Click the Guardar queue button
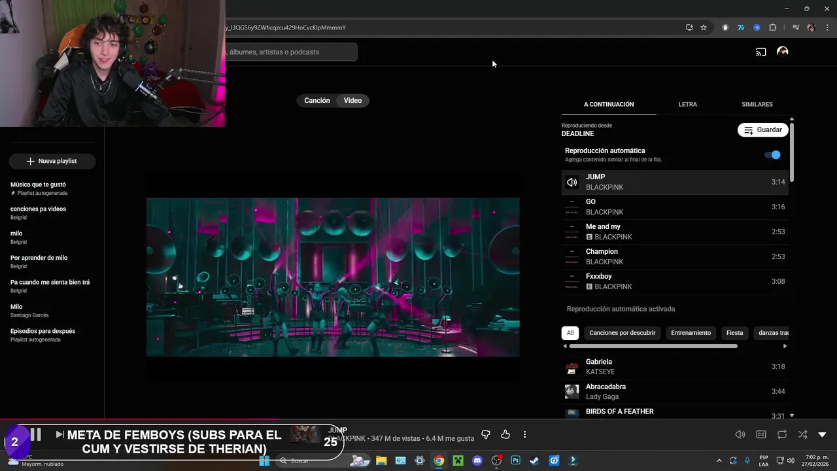Image resolution: width=837 pixels, height=471 pixels. point(763,130)
